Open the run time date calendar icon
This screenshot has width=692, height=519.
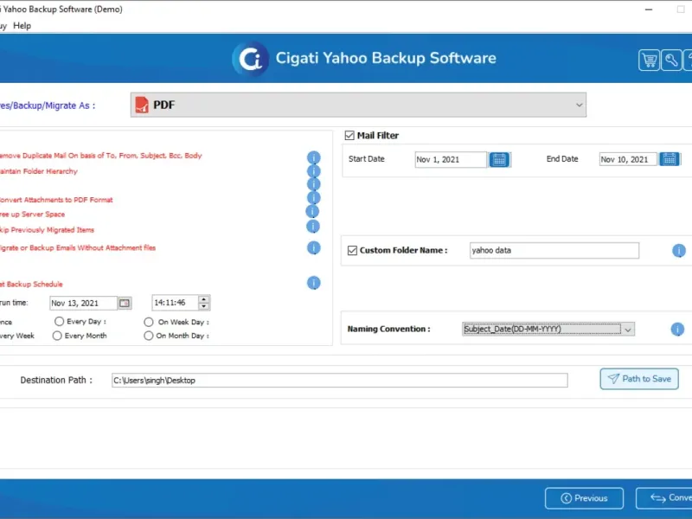point(125,303)
